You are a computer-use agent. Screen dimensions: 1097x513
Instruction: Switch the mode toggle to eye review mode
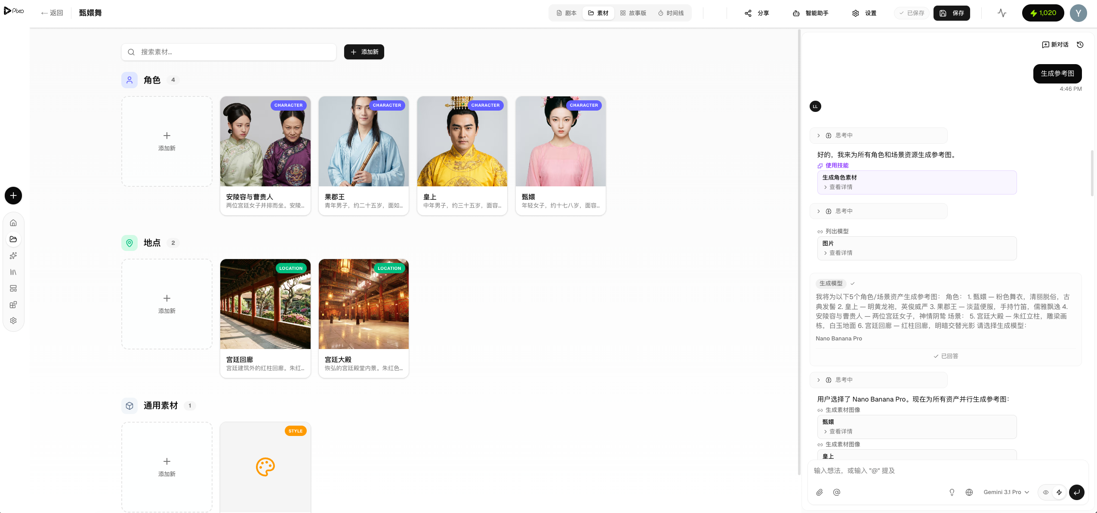[x=1046, y=492]
